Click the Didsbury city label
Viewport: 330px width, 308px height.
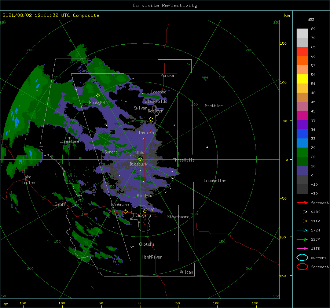click(138, 164)
